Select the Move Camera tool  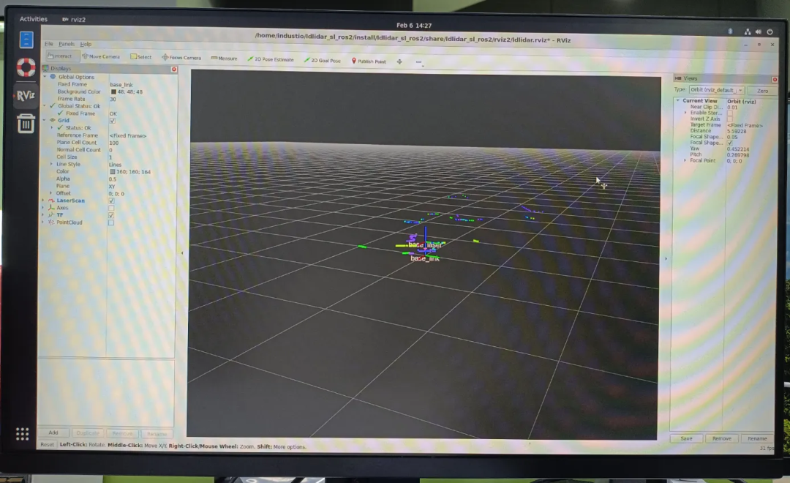click(101, 56)
